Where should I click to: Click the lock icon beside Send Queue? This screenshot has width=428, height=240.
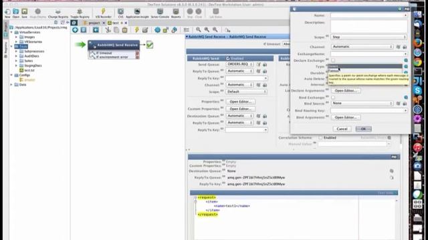pos(265,65)
